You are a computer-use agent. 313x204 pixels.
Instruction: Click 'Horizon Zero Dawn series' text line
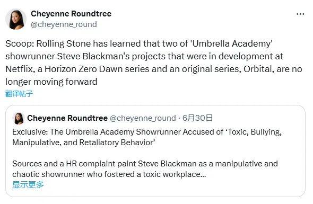(x=154, y=69)
